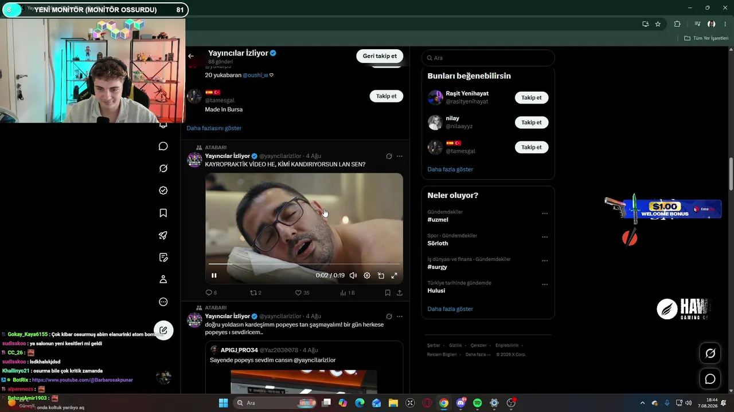The width and height of the screenshot is (734, 412).
Task: Open more options on the KAYROPRAKTİK post
Action: (400, 156)
